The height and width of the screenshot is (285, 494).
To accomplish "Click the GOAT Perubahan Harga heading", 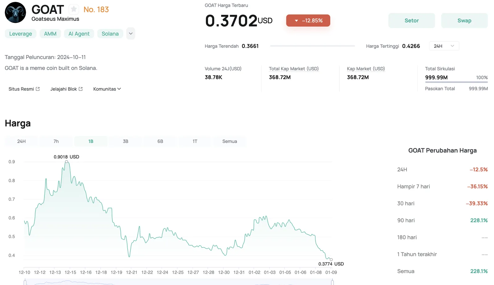I will [x=442, y=150].
